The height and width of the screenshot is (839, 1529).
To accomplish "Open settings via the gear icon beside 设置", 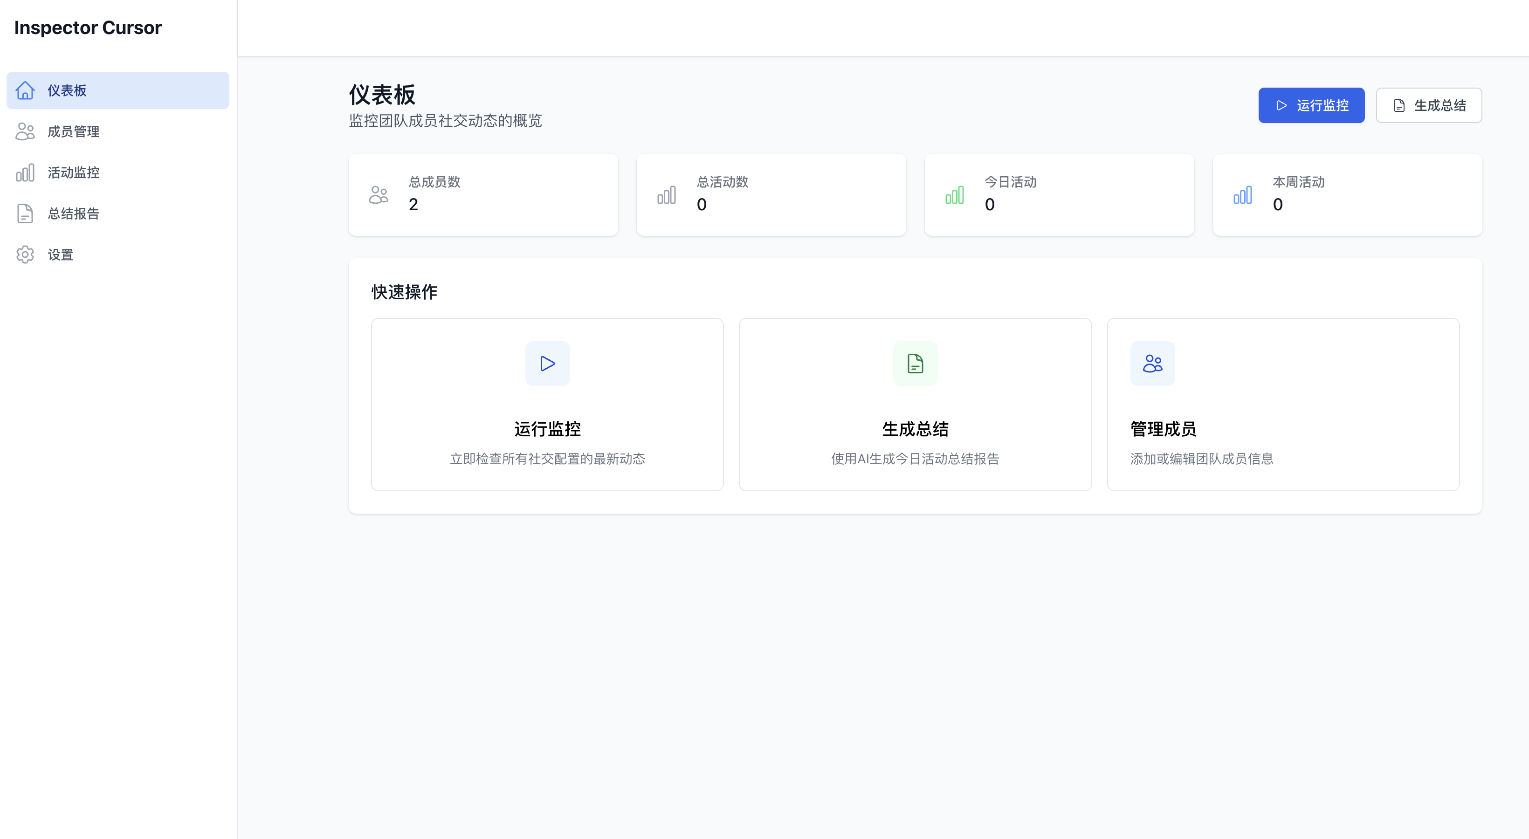I will [x=26, y=254].
